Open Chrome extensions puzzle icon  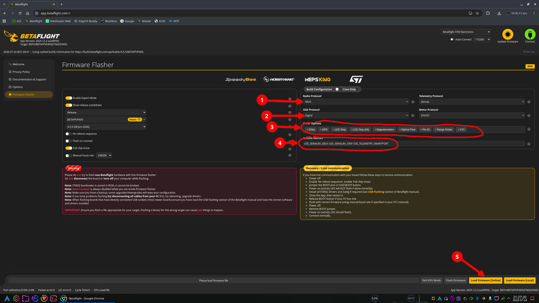[488, 13]
